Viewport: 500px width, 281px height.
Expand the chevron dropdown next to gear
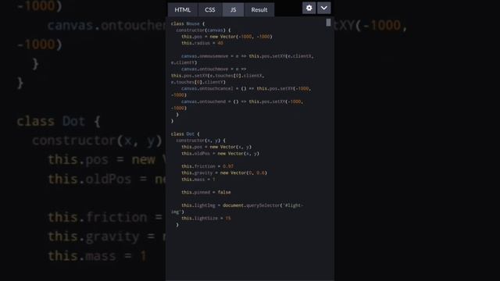tap(323, 8)
